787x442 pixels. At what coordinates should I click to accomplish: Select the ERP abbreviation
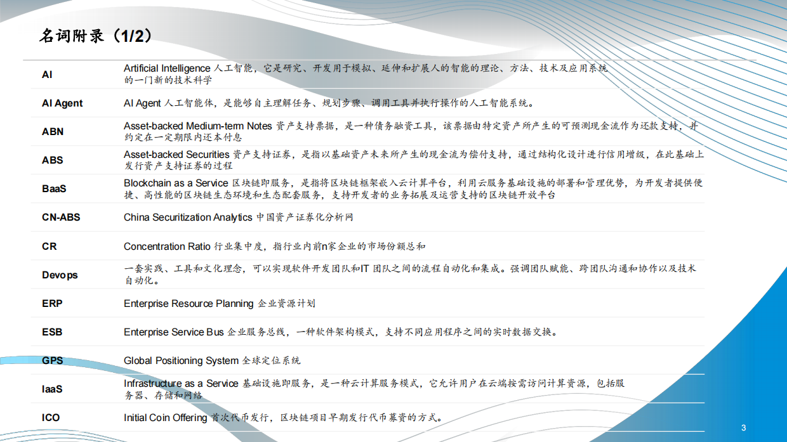click(52, 304)
